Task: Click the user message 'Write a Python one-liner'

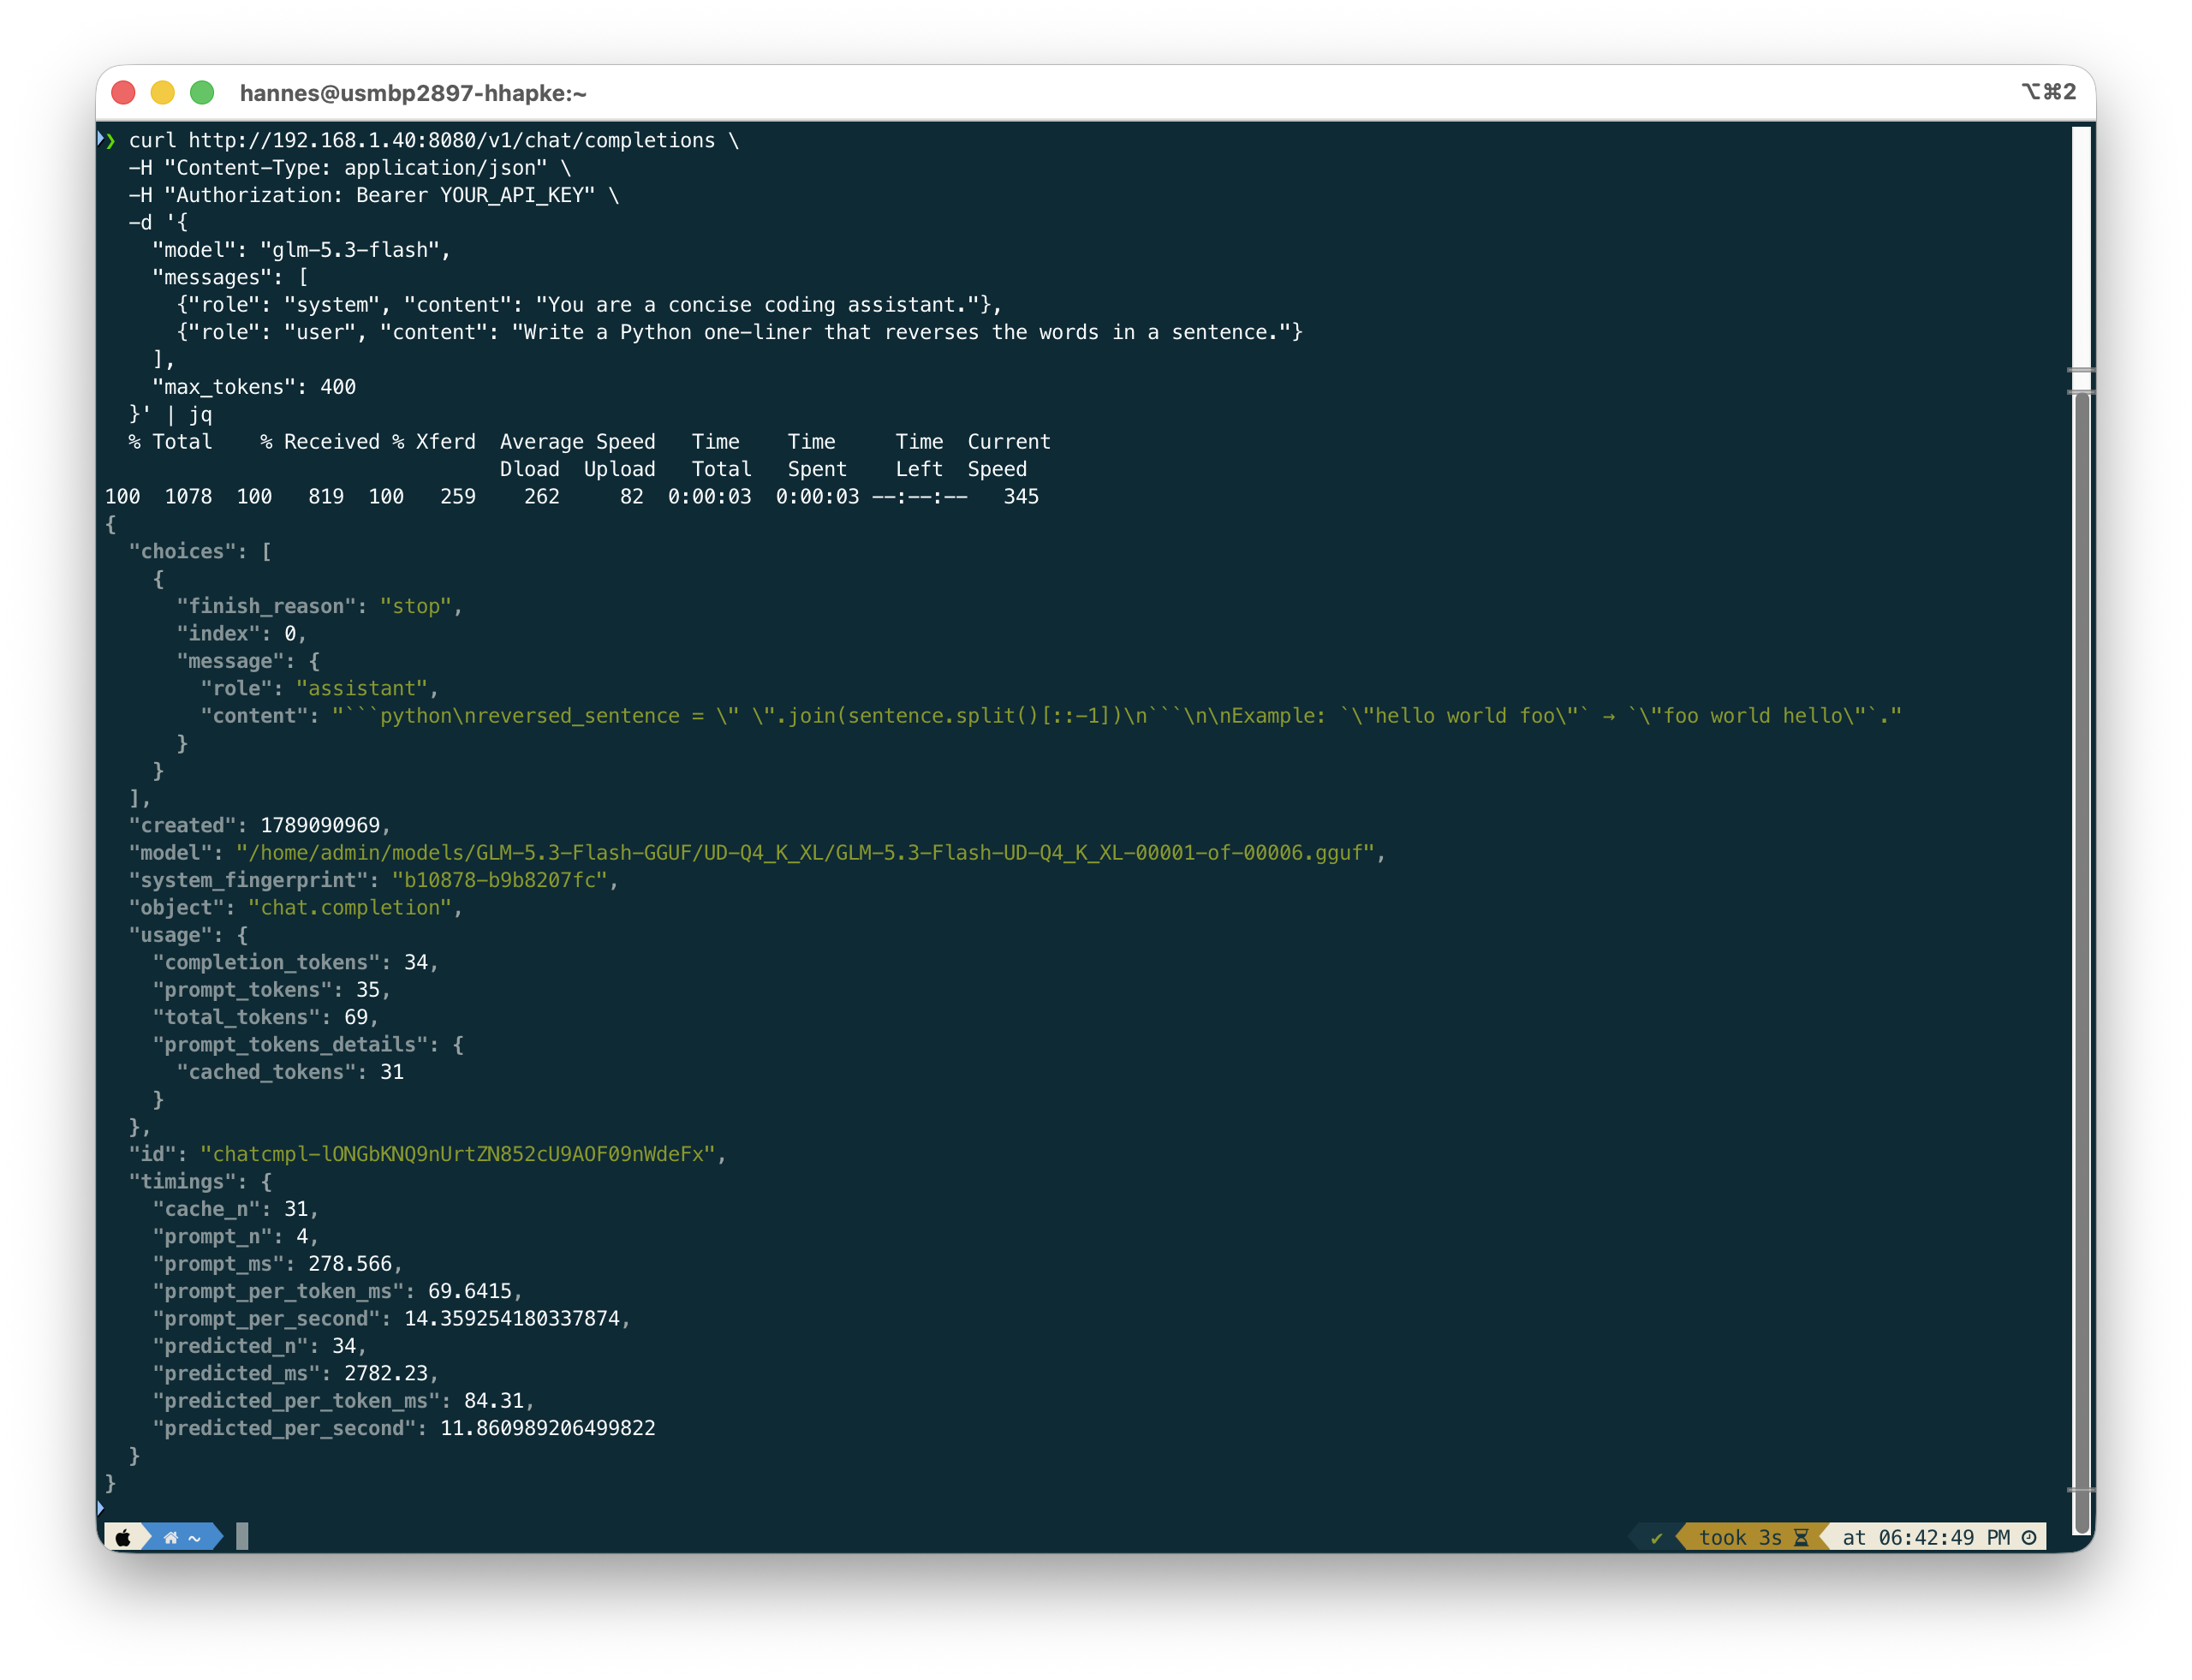Action: [x=663, y=332]
